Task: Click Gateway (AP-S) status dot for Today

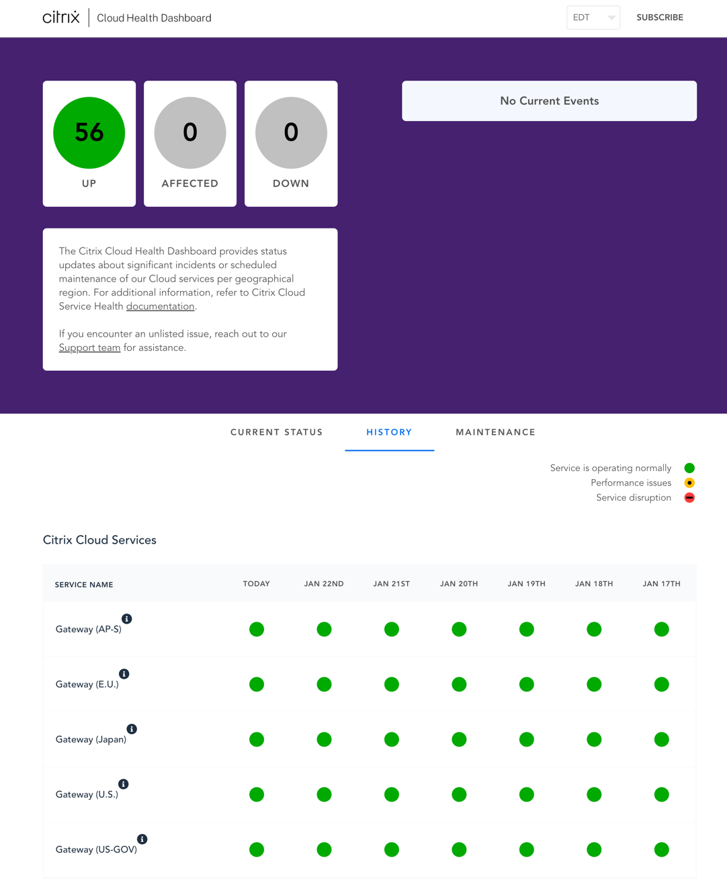Action: pyautogui.click(x=257, y=629)
